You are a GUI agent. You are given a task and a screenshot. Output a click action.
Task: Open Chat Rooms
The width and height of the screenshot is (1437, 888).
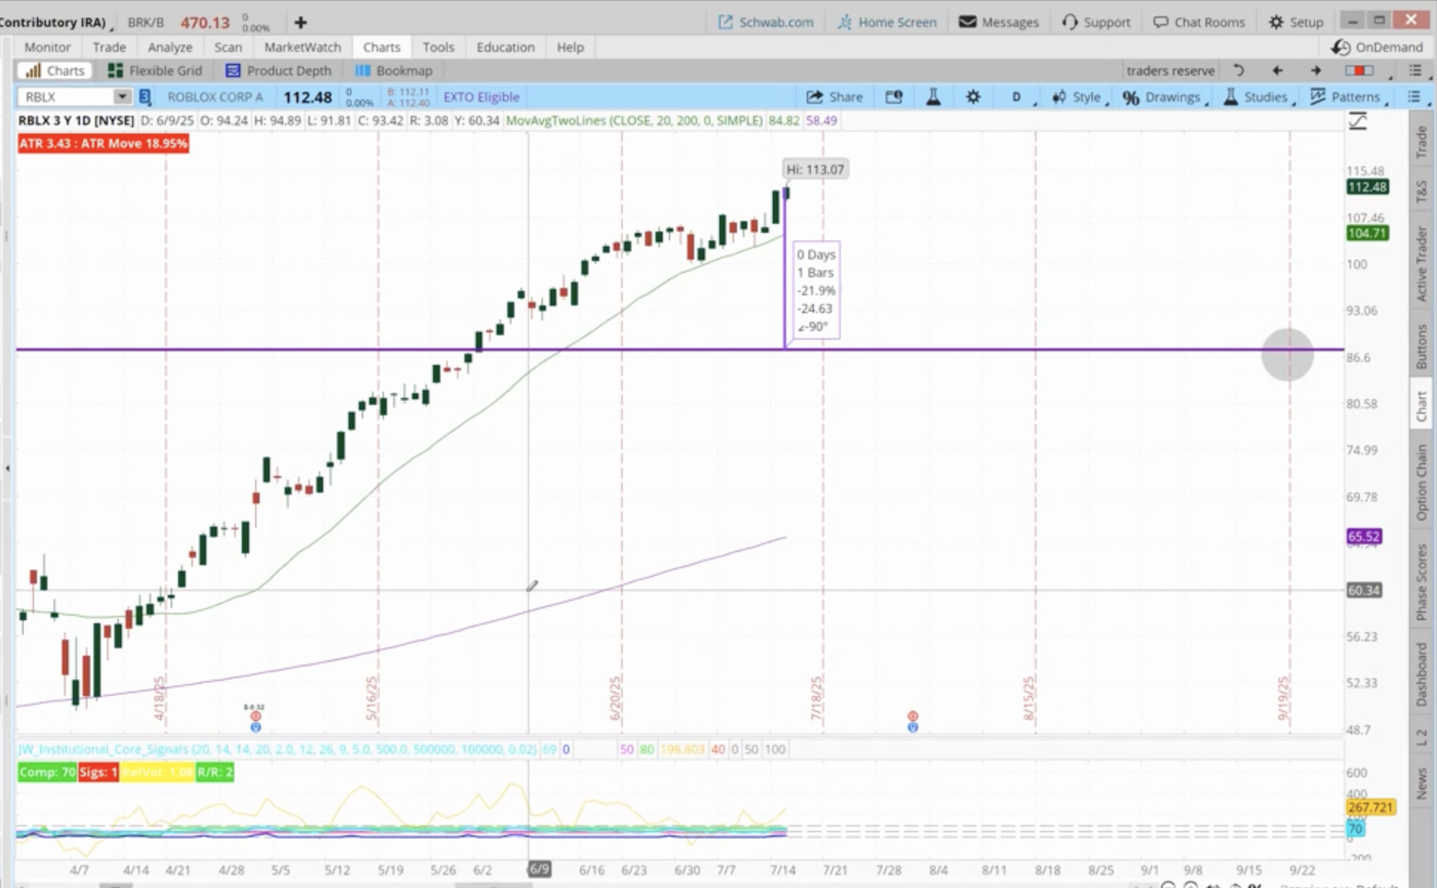pos(1199,22)
